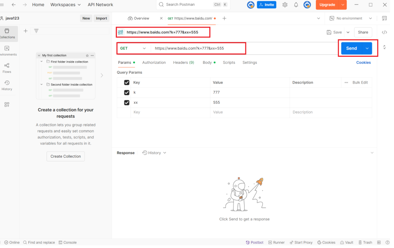The height and width of the screenshot is (248, 394).
Task: Open the Console in status bar
Action: pyautogui.click(x=68, y=242)
